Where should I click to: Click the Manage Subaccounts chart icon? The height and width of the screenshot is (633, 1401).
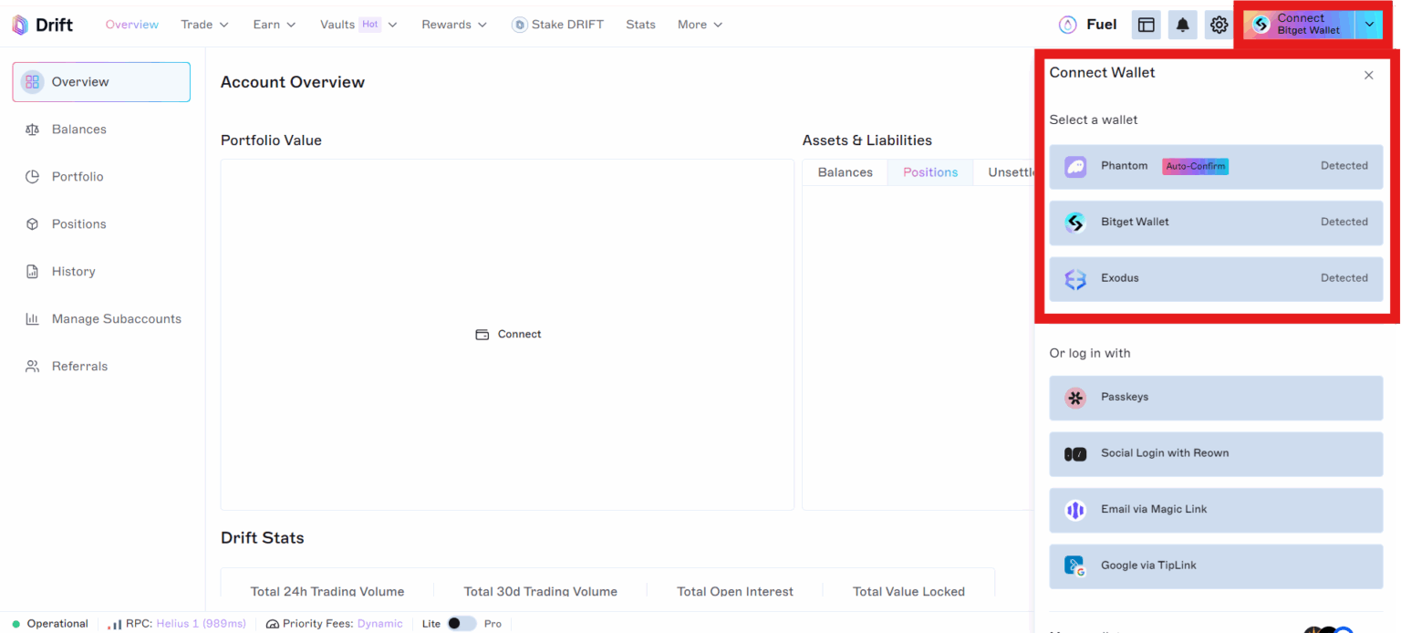[x=30, y=318]
